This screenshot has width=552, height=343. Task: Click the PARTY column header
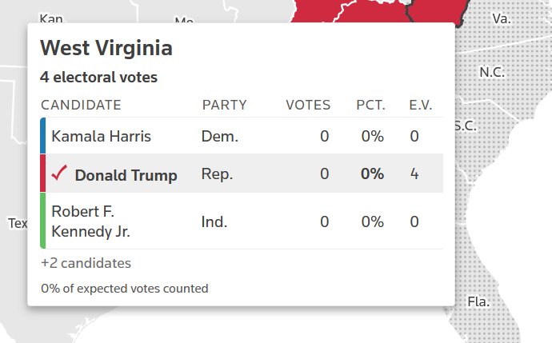[224, 105]
